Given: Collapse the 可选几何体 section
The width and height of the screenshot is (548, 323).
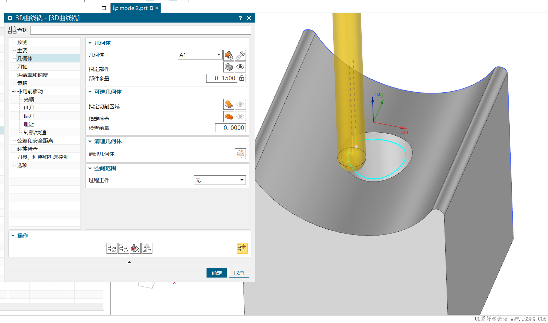Looking at the screenshot, I should point(90,92).
